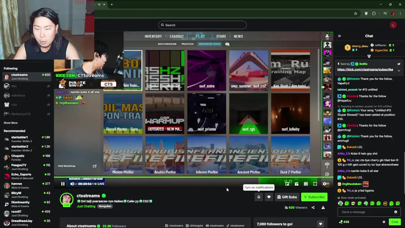The image size is (405, 228).
Task: Select the surf_astra map thumbnail
Action: click(207, 70)
